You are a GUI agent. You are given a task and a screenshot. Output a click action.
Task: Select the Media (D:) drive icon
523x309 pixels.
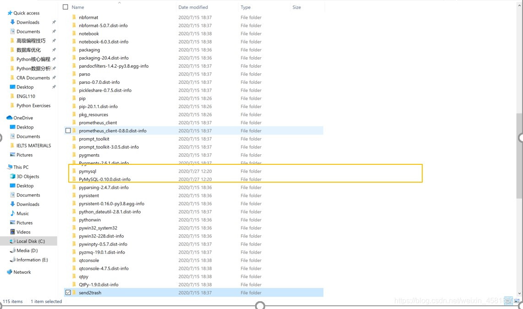[x=12, y=250]
